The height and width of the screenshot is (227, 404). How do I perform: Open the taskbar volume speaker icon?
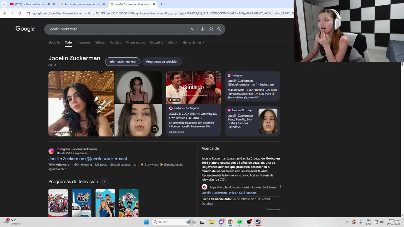tap(382, 222)
